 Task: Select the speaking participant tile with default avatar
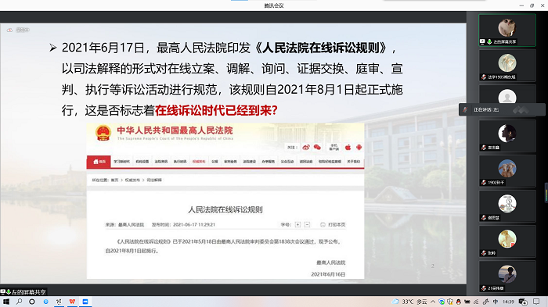pyautogui.click(x=507, y=95)
